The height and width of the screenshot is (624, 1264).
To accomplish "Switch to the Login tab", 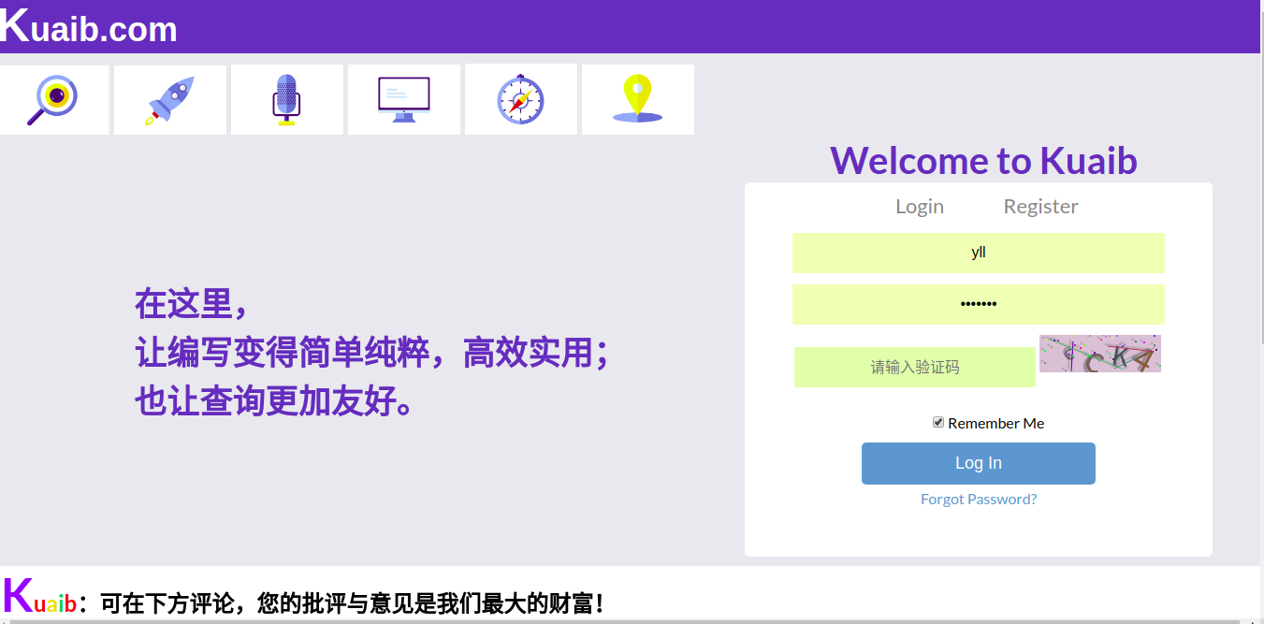I will [920, 206].
